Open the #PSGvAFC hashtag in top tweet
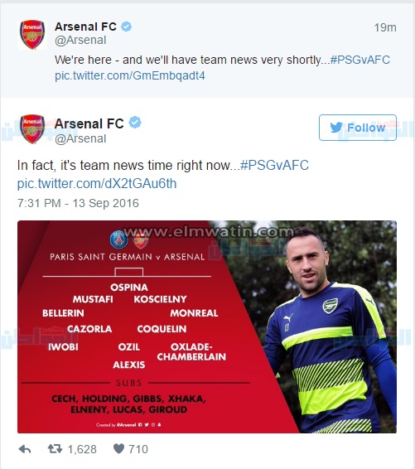Viewport: 415px width, 469px height. click(360, 60)
